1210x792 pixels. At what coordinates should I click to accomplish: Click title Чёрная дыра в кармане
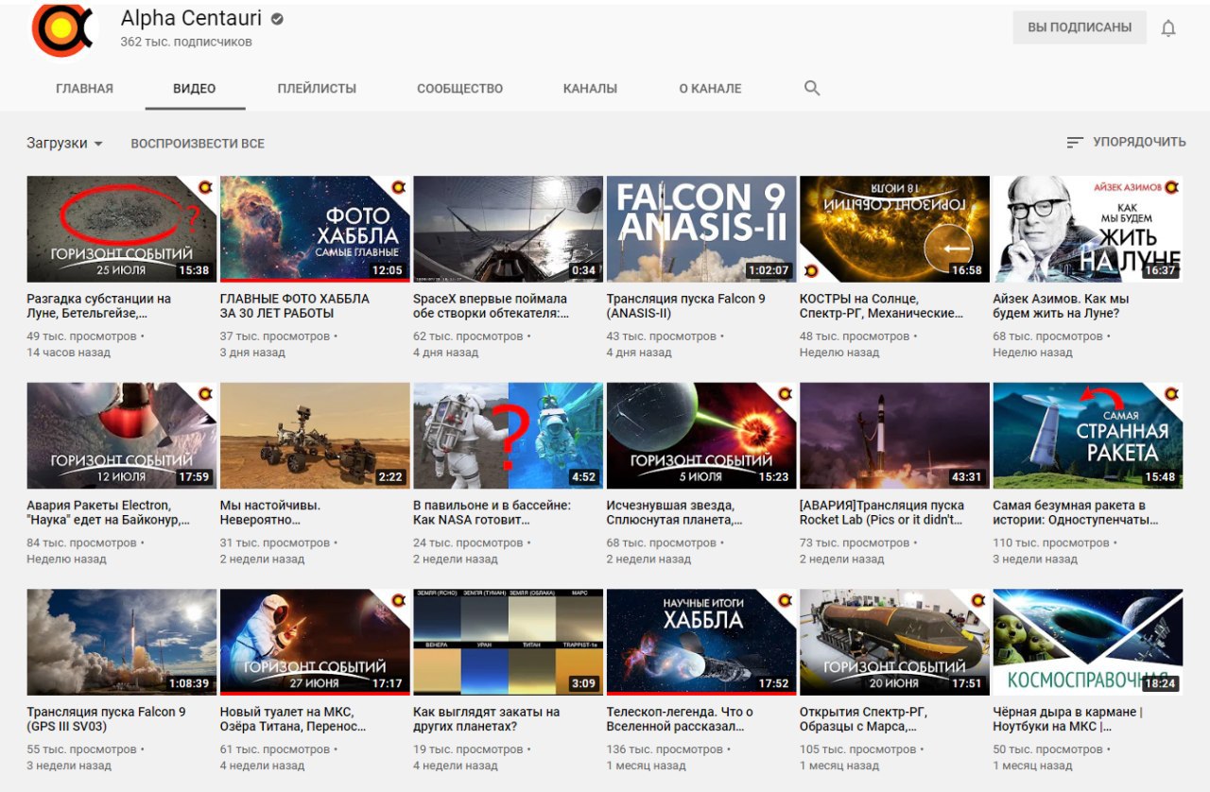(x=1068, y=719)
